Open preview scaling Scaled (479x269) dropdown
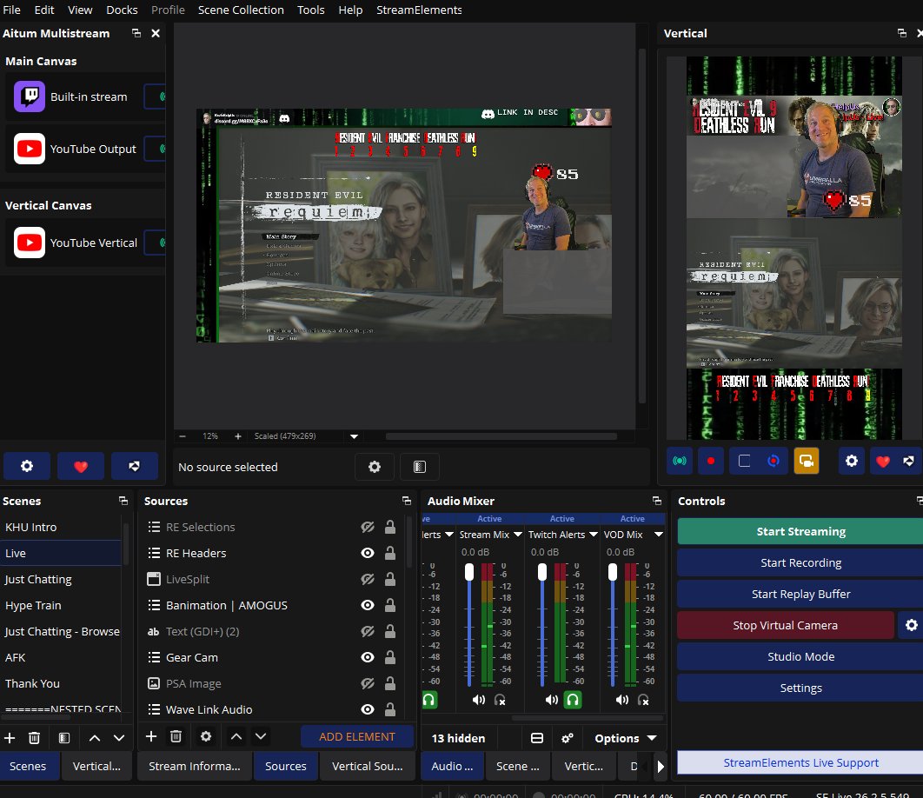 click(354, 436)
